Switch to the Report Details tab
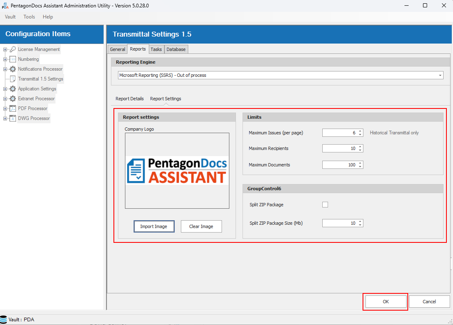Viewport: 453px width, 325px height. click(129, 99)
